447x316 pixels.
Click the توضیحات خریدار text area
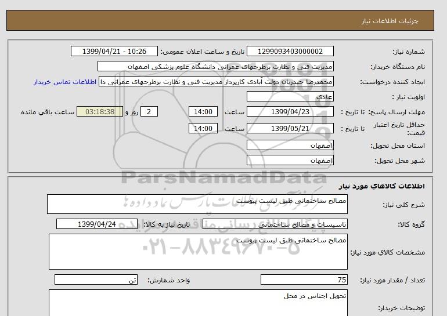pyautogui.click(x=198, y=303)
